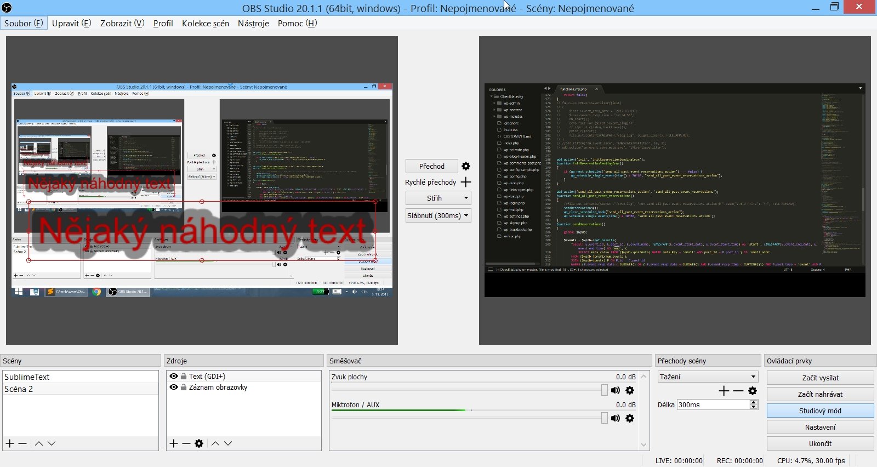877x467 pixels.
Task: Open Tažení transition type dropdown
Action: [x=708, y=377]
